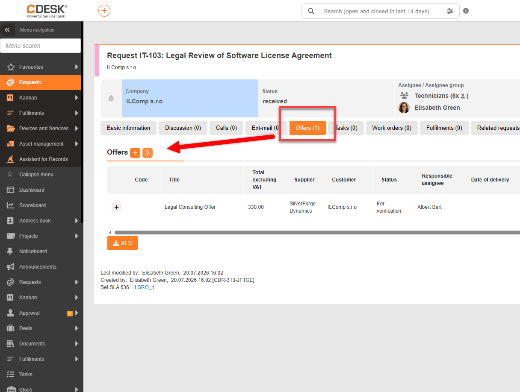520x392 pixels.
Task: Click the orange arrow button beside Offers
Action: [x=148, y=152]
